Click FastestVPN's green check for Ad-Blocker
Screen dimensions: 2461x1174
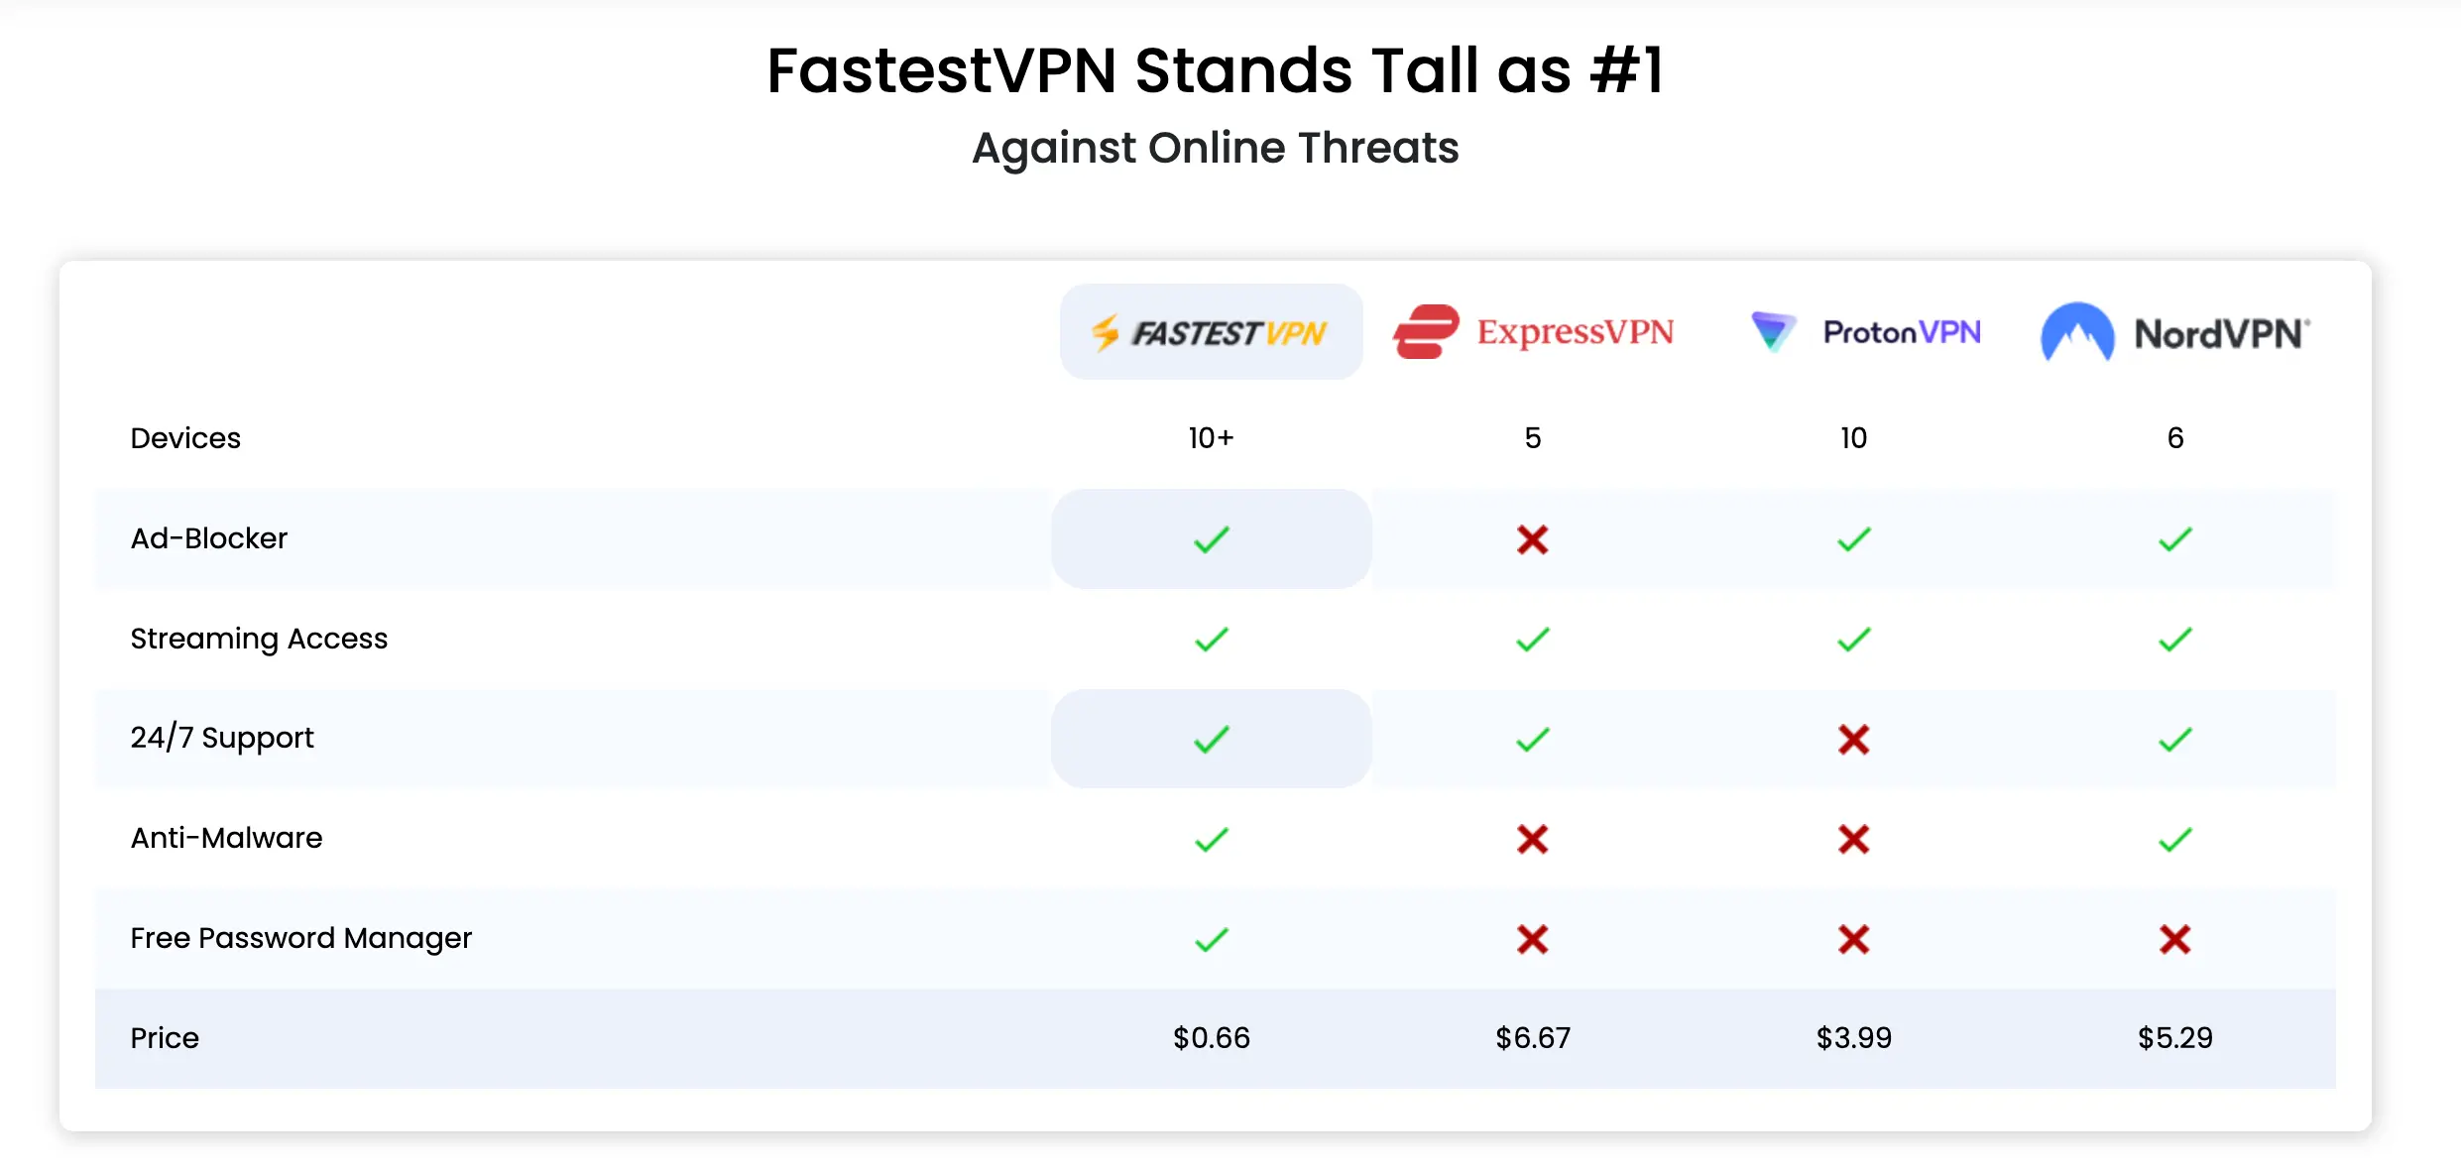(x=1211, y=539)
